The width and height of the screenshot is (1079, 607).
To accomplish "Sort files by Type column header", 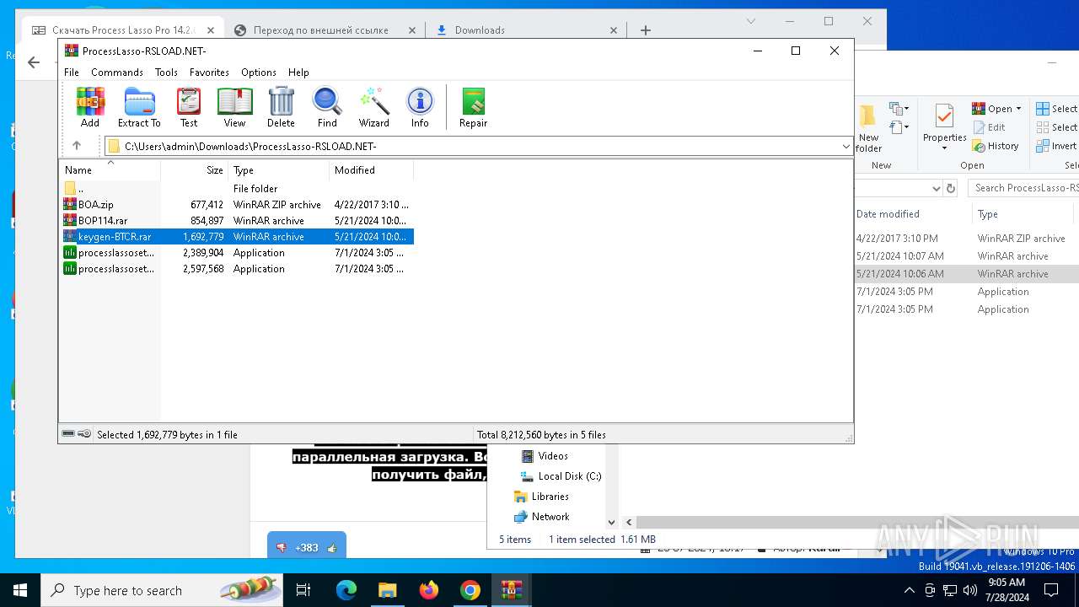I will (279, 169).
